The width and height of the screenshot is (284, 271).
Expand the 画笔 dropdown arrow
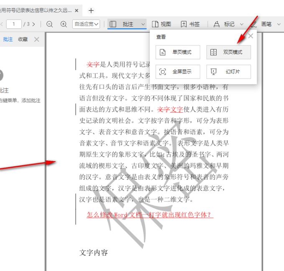(x=279, y=24)
